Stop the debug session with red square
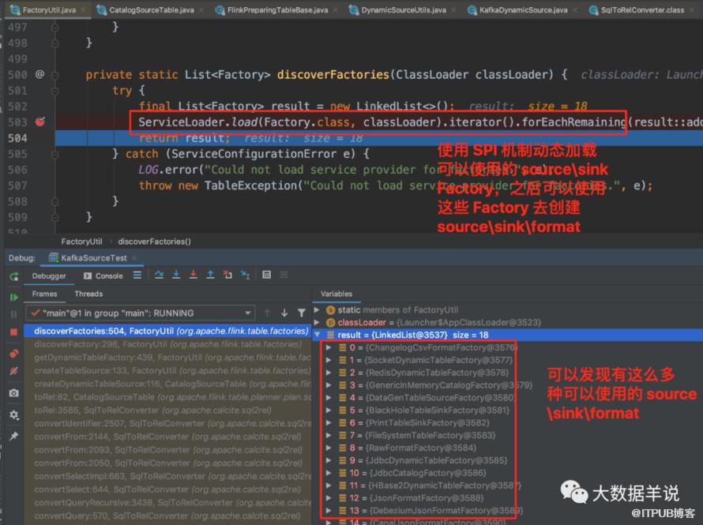 click(14, 332)
